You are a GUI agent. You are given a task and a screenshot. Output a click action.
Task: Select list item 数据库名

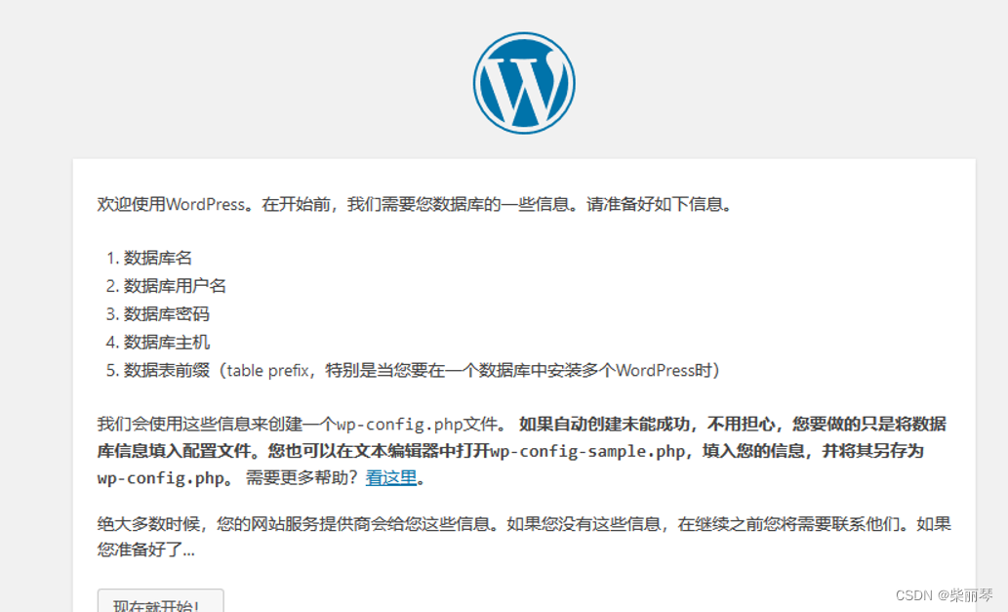(x=157, y=258)
